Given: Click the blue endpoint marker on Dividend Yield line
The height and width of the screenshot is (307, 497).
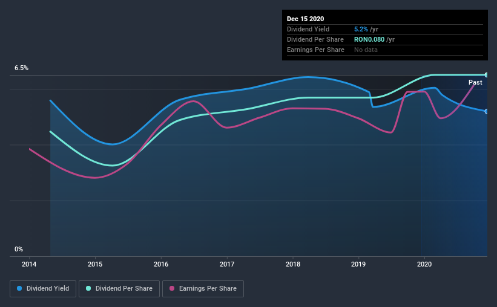Looking at the screenshot, I should (x=487, y=111).
